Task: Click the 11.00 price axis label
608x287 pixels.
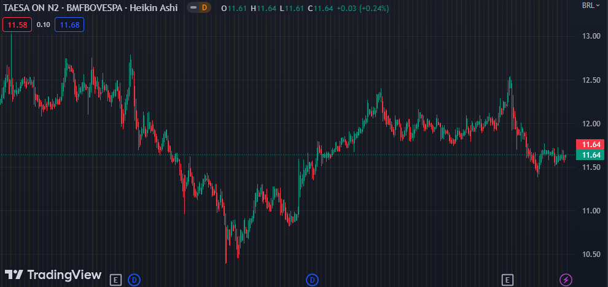Action: [x=591, y=211]
